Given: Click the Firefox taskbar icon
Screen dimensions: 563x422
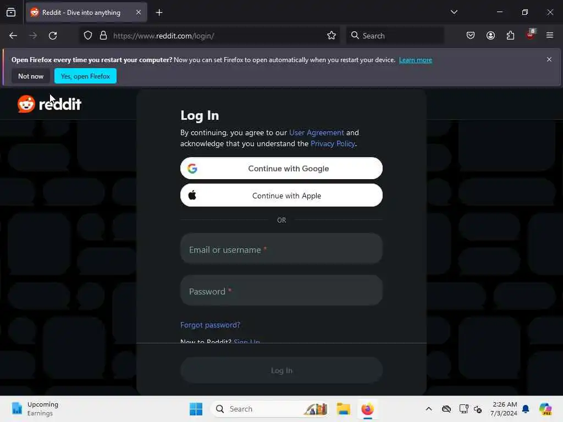Looking at the screenshot, I should point(368,409).
